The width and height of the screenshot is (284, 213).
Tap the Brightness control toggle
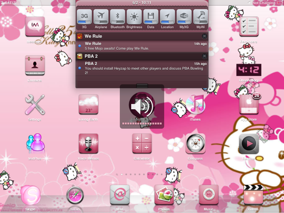pos(134,17)
